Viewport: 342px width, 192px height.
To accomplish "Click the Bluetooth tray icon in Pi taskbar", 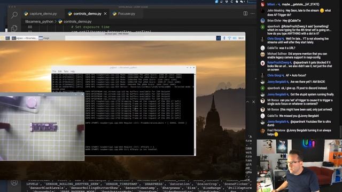I will point(224,38).
